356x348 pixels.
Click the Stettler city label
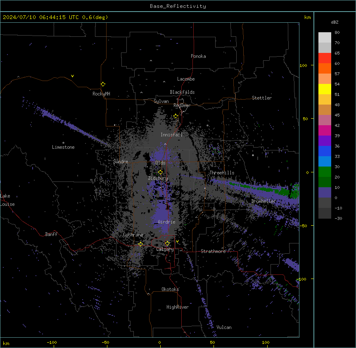(x=262, y=98)
